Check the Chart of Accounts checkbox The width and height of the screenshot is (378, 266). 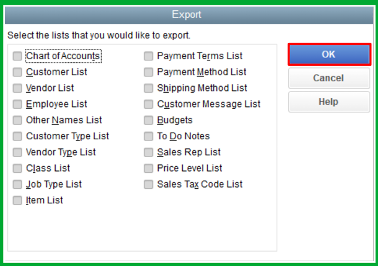click(x=17, y=56)
